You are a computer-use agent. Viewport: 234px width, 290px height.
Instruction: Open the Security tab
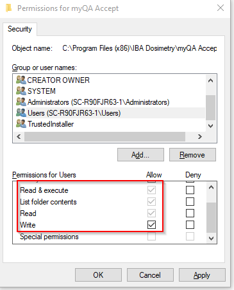click(20, 29)
